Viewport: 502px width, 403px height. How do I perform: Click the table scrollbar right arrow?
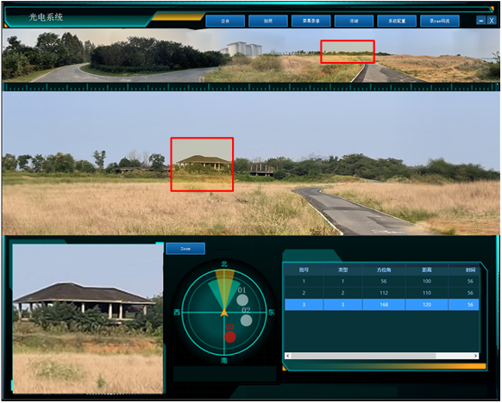475,356
